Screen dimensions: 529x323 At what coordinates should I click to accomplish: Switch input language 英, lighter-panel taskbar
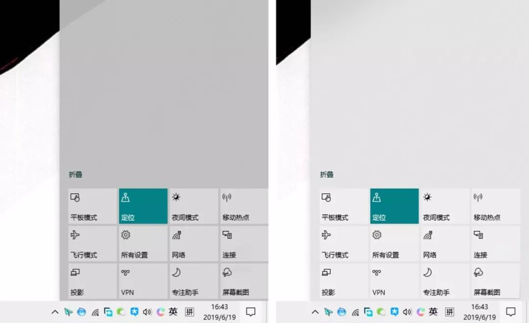[x=433, y=312]
